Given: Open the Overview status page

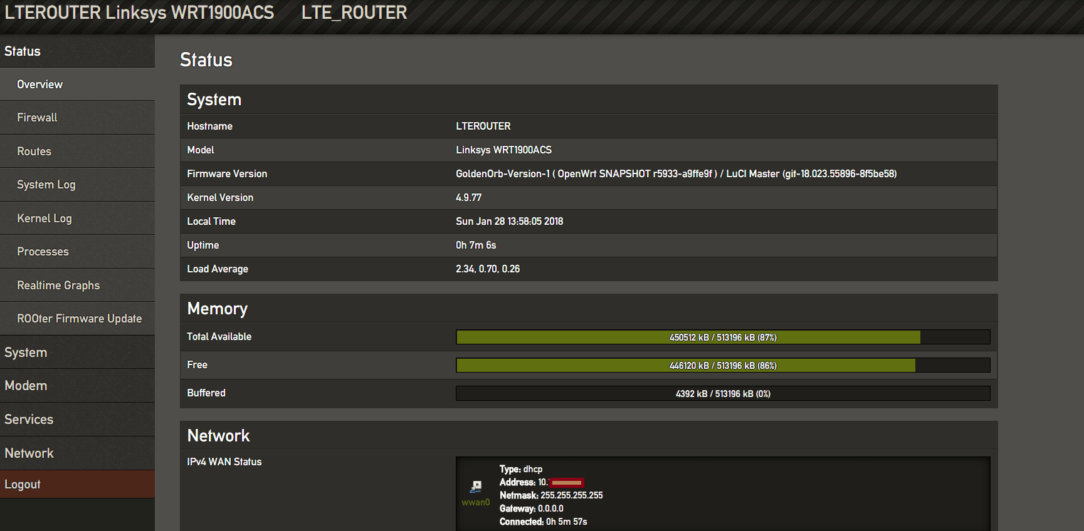Looking at the screenshot, I should pyautogui.click(x=39, y=85).
